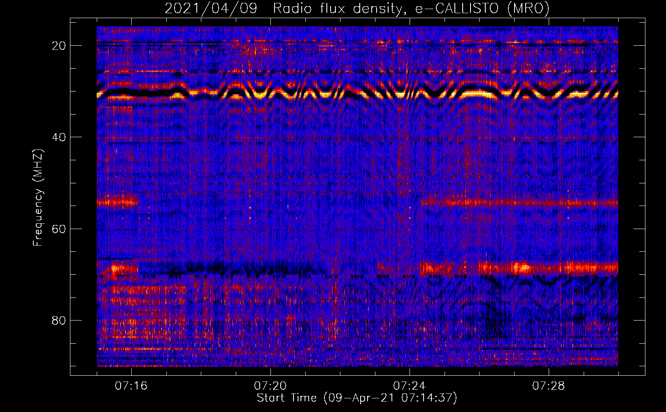Click the 'Frequency (MHZ)' y-axis label
This screenshot has height=412, width=666.
click(38, 198)
